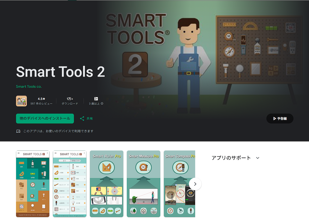The height and width of the screenshot is (222, 309).
Task: Open the SMART TOOLS favorites list screenshot
Action: [x=70, y=184]
